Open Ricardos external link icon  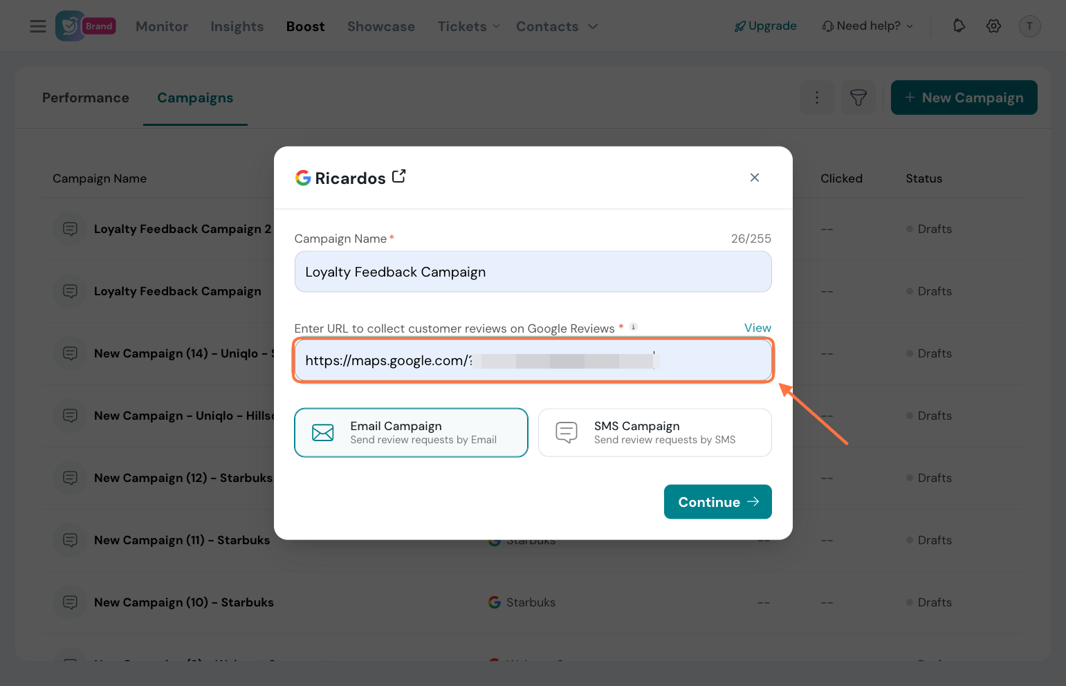pyautogui.click(x=398, y=177)
